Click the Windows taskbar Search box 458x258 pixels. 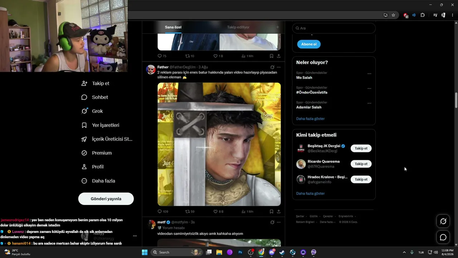(x=177, y=252)
